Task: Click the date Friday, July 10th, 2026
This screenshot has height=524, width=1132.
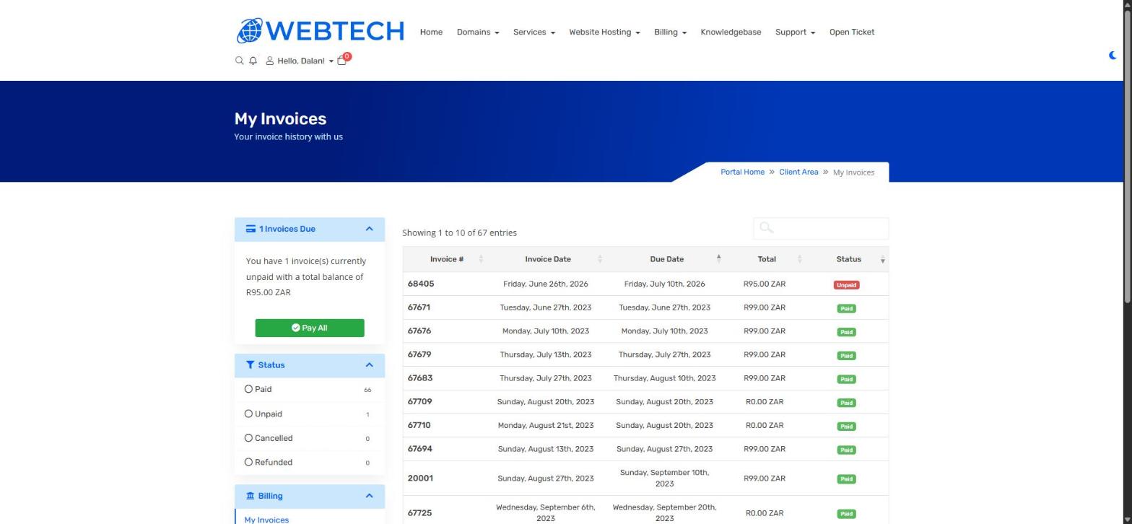Action: [x=664, y=284]
